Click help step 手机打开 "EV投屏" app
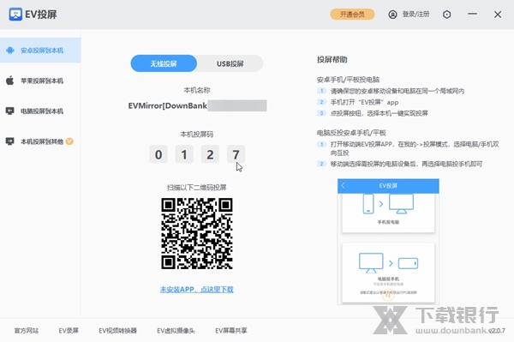Screen dimensions: 514x342 coord(364,102)
